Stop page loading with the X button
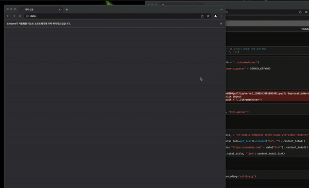 (20, 16)
